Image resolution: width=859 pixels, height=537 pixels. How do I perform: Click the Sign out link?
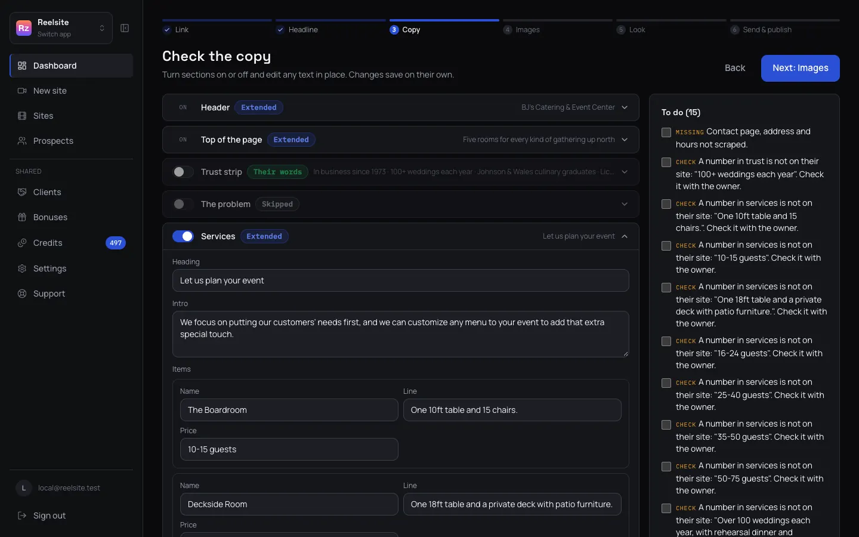click(x=71, y=516)
